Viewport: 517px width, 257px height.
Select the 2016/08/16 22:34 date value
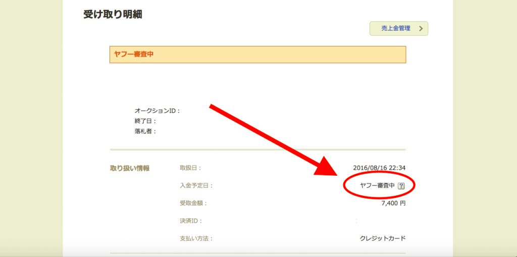(x=380, y=168)
